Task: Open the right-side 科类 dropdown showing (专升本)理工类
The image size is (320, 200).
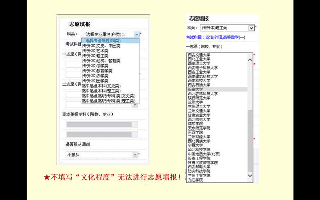Action: tap(251, 28)
